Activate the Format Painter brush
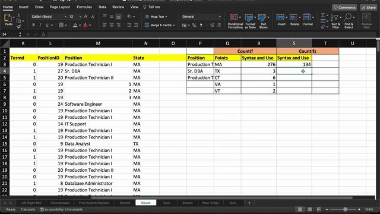 point(18,26)
